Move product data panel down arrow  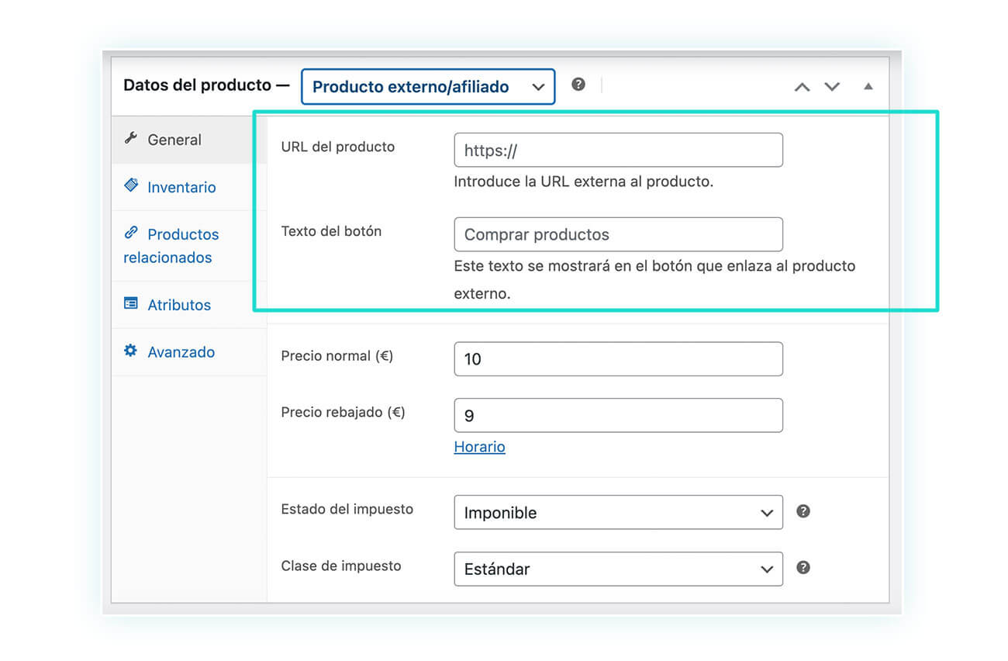(832, 87)
